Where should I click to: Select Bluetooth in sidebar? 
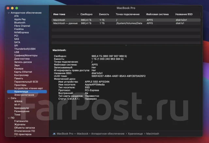[x=20, y=22]
